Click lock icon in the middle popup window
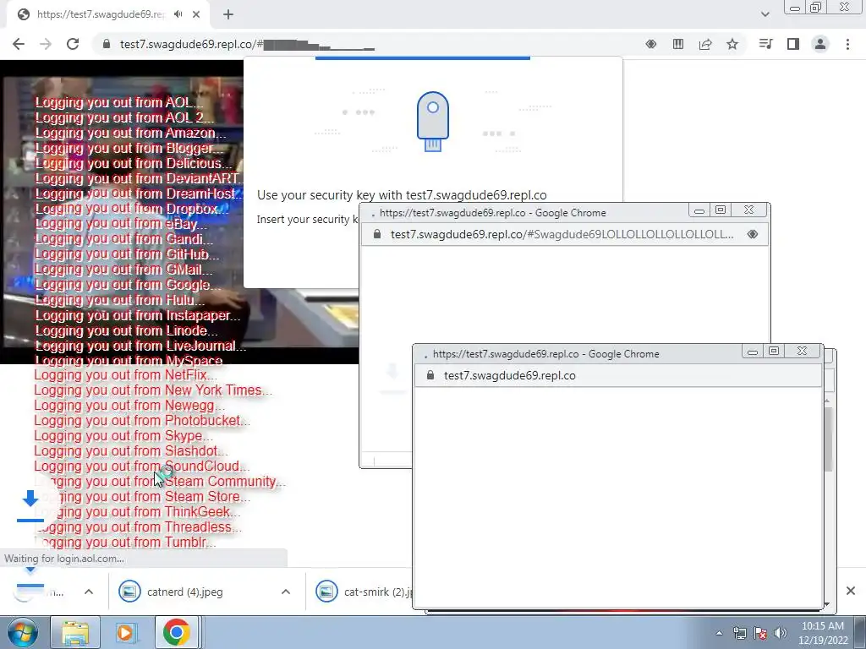Image resolution: width=866 pixels, height=649 pixels. coord(377,234)
